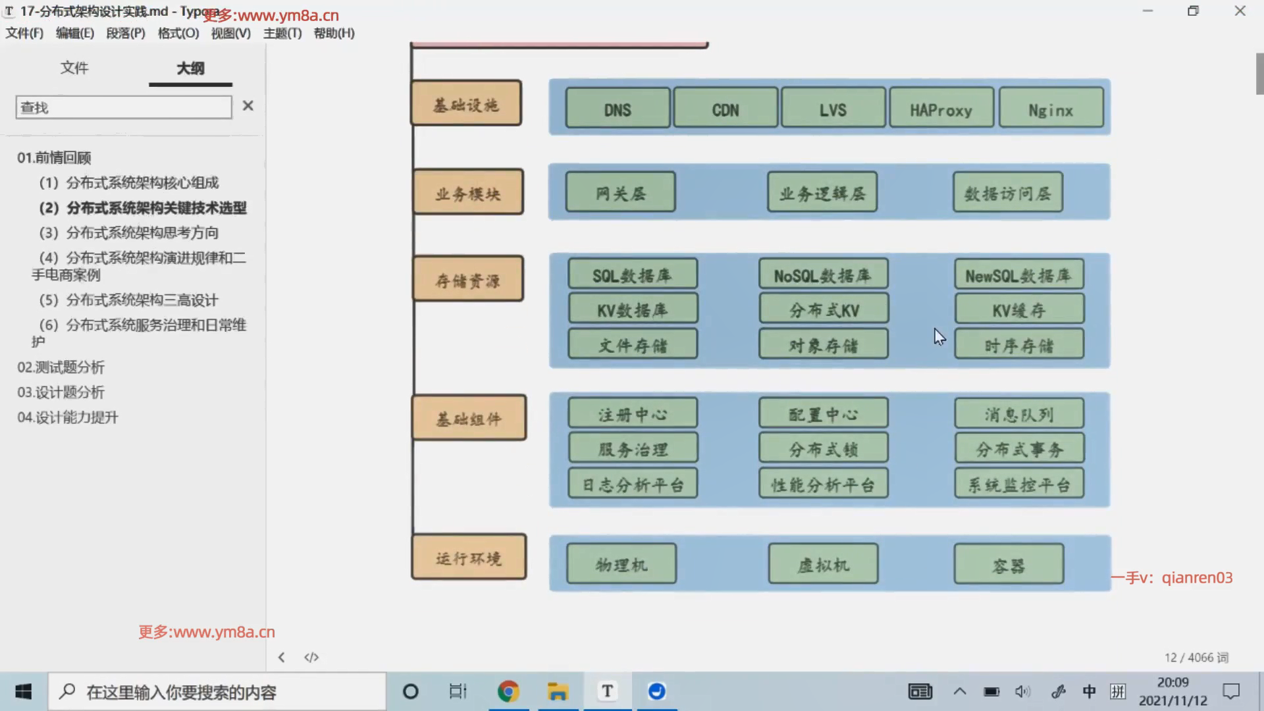Jump to 02.测试题分析 outline heading
The height and width of the screenshot is (711, 1264).
tap(61, 367)
